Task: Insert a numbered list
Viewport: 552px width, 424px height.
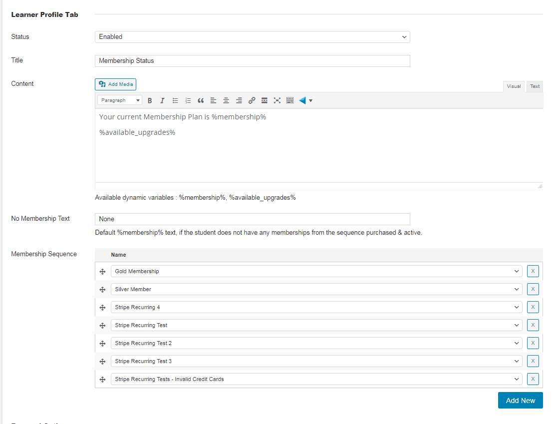Action: (188, 100)
